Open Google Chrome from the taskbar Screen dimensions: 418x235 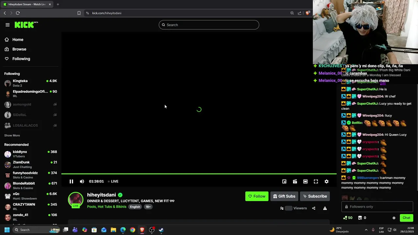[132, 230]
